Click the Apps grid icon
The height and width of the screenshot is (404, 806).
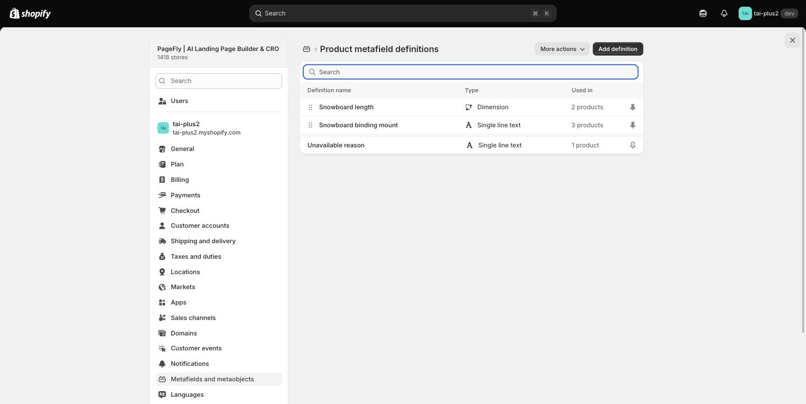click(x=162, y=302)
